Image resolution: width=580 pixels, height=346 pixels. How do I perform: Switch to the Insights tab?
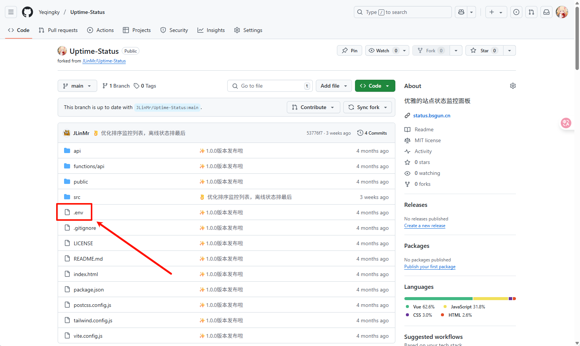(211, 30)
